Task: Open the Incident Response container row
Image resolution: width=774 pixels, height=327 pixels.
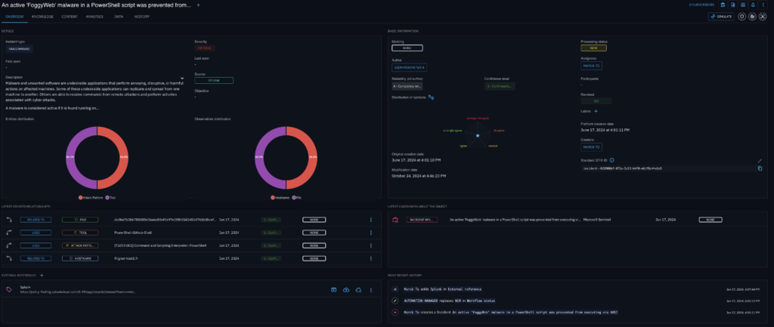Action: click(577, 220)
